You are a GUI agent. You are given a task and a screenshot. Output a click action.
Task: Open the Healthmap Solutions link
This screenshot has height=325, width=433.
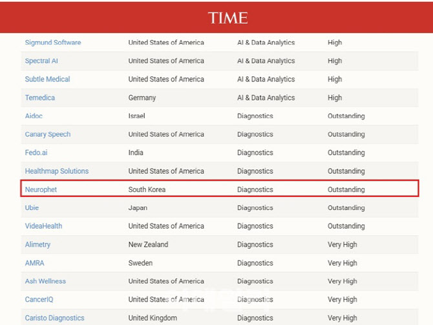[57, 171]
